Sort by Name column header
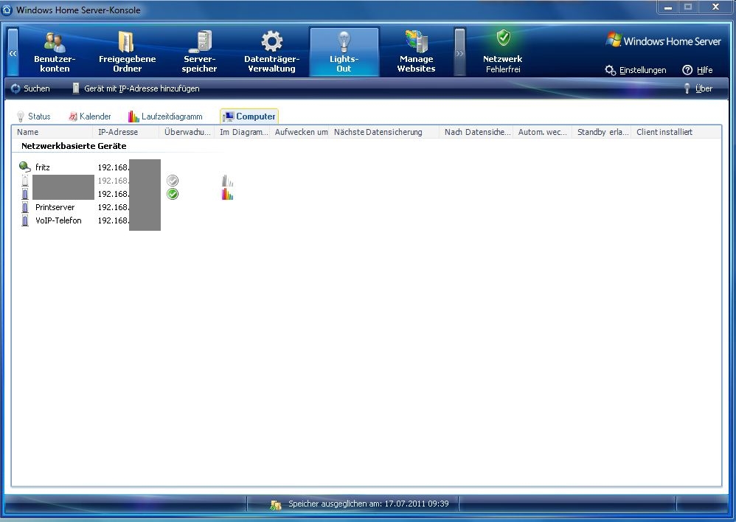The width and height of the screenshot is (736, 522). click(52, 132)
